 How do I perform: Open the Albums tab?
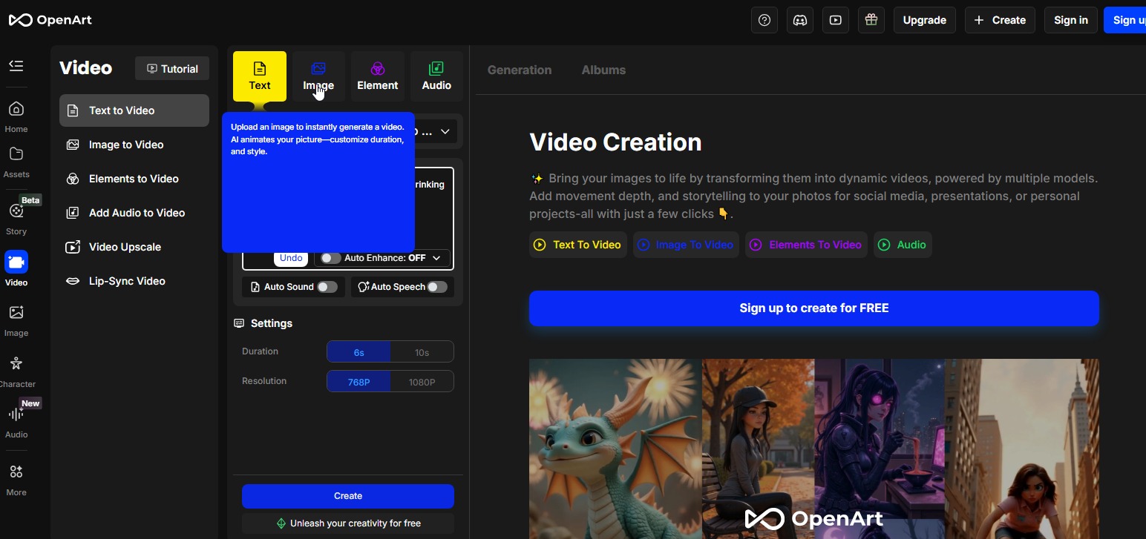(x=603, y=70)
